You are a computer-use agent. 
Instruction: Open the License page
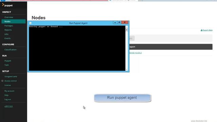click(x=7, y=85)
